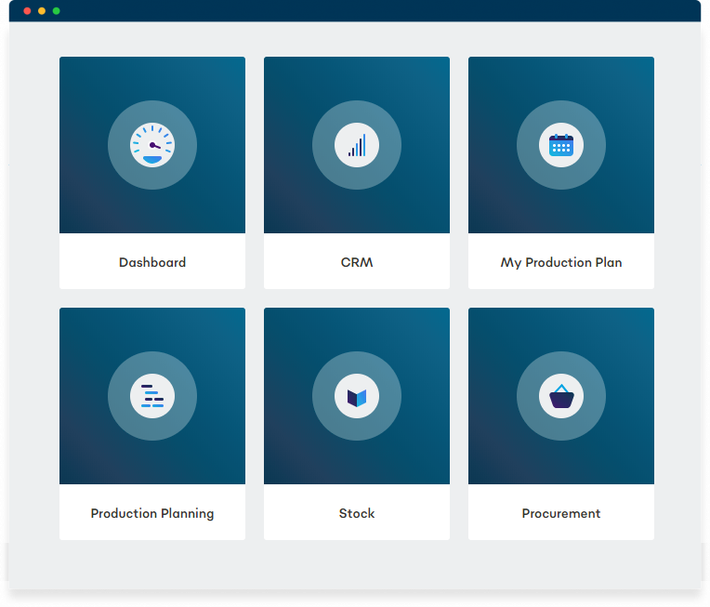Open the Stock box icon

pos(357,396)
